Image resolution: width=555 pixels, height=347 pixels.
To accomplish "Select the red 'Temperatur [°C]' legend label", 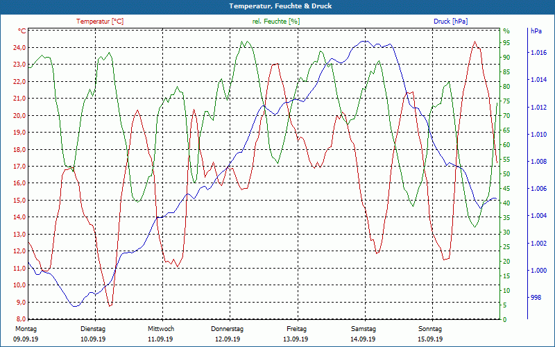I will [100, 22].
